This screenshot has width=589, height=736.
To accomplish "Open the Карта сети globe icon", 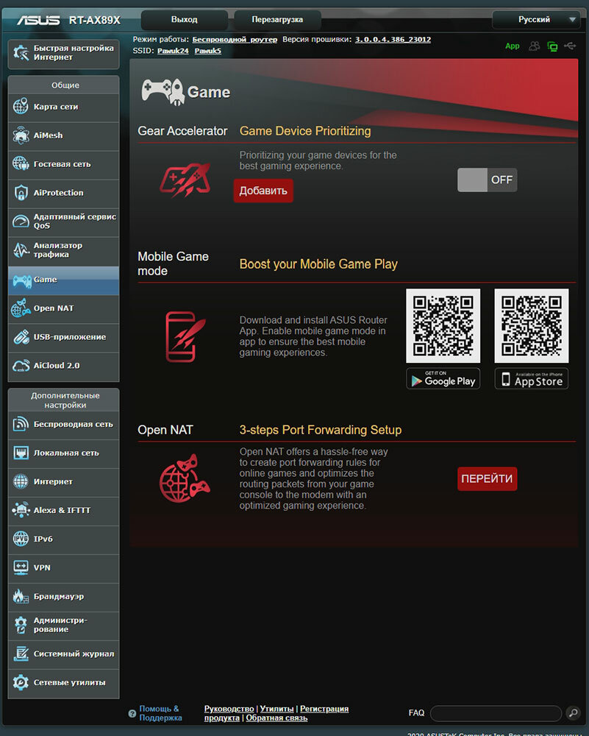I will coord(21,107).
